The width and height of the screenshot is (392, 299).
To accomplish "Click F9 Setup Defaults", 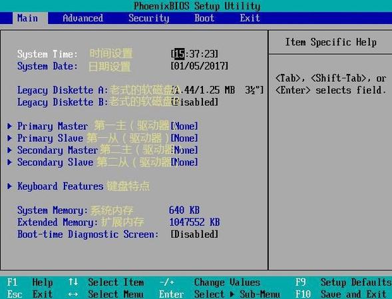I will [x=343, y=282].
